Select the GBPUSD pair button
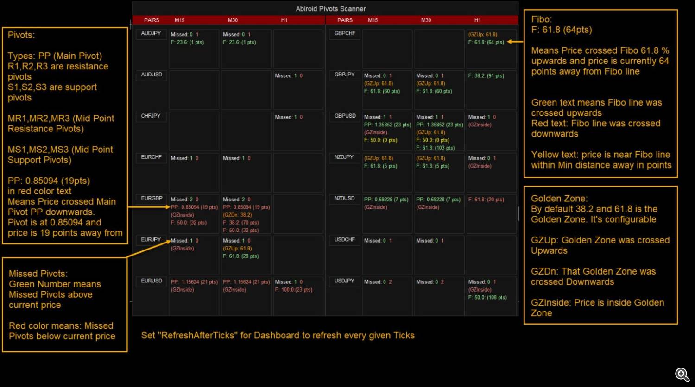The image size is (695, 387). [x=344, y=116]
